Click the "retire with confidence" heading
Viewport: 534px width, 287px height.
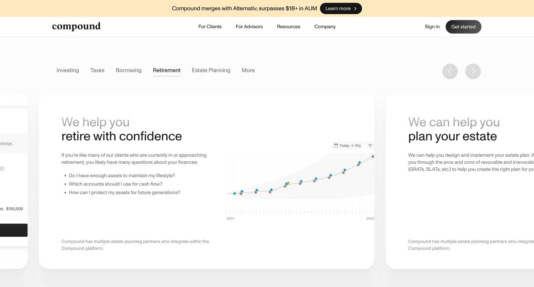pos(121,136)
